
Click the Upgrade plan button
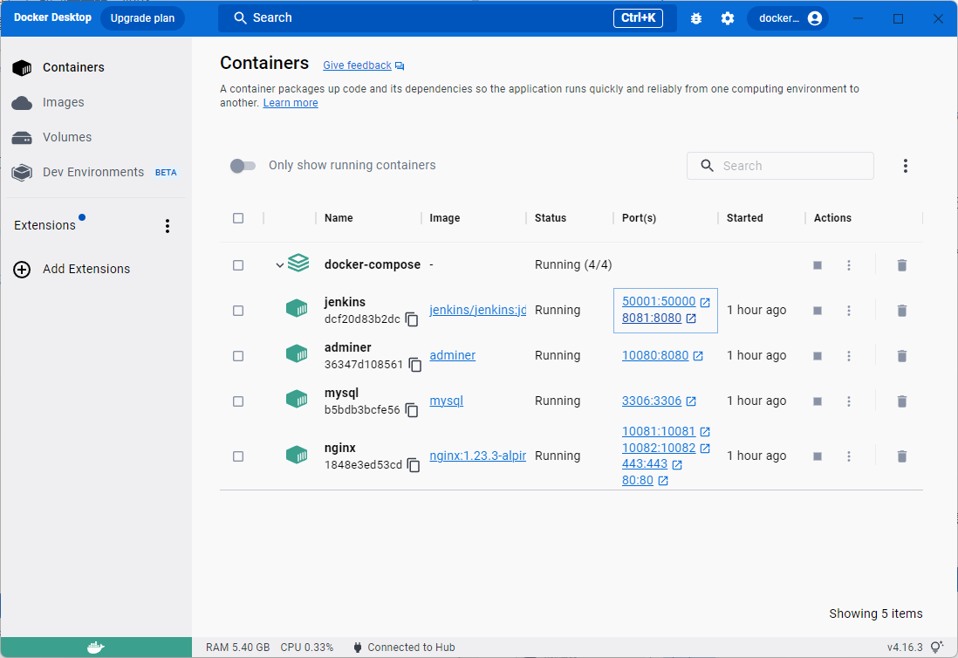[x=142, y=17]
